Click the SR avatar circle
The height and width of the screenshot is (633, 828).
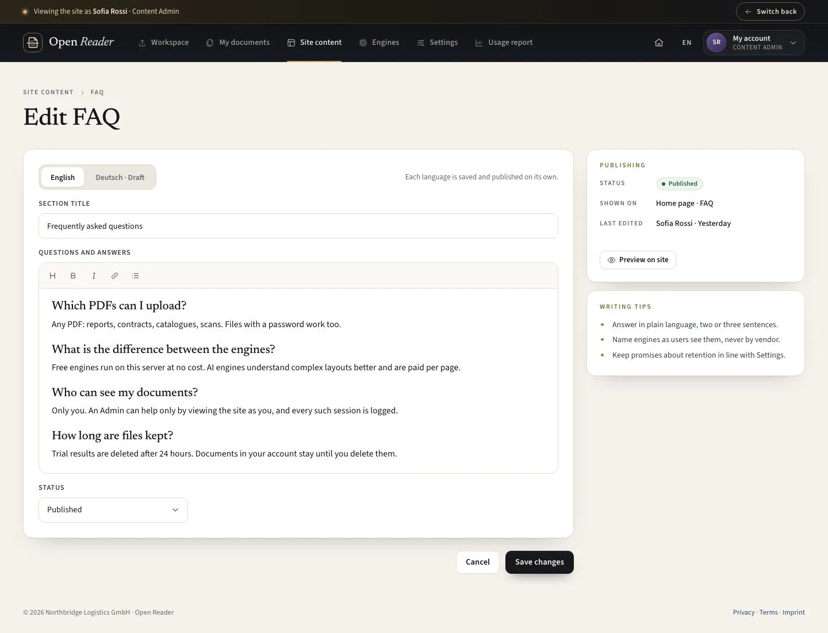coord(716,43)
